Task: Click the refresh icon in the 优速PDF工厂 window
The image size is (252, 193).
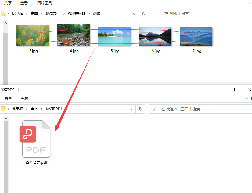Action: point(140,109)
